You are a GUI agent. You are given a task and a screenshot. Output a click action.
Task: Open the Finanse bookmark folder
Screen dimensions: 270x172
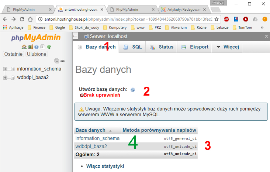point(37,27)
